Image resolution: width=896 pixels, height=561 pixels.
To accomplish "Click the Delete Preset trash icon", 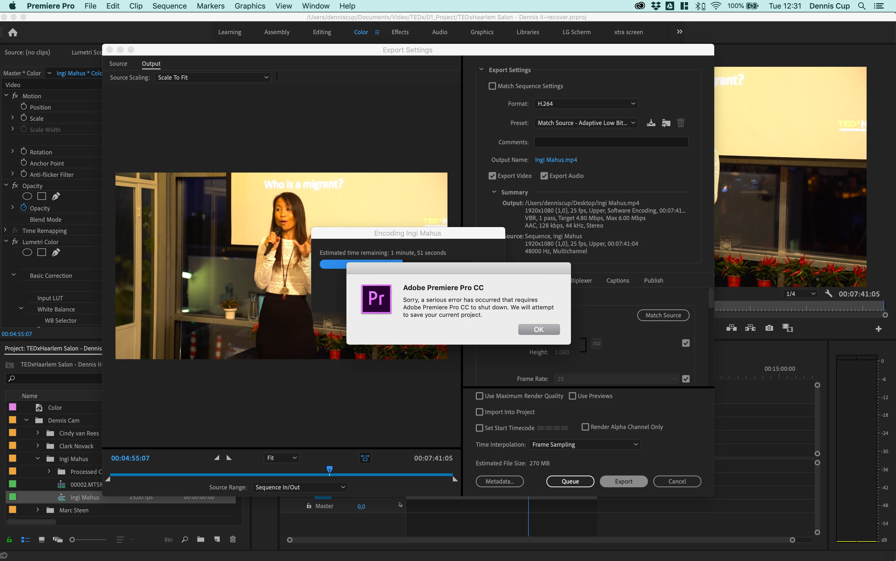I will [680, 123].
